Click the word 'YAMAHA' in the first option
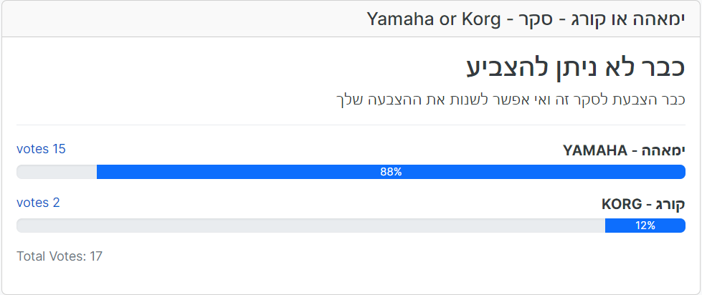 click(595, 151)
